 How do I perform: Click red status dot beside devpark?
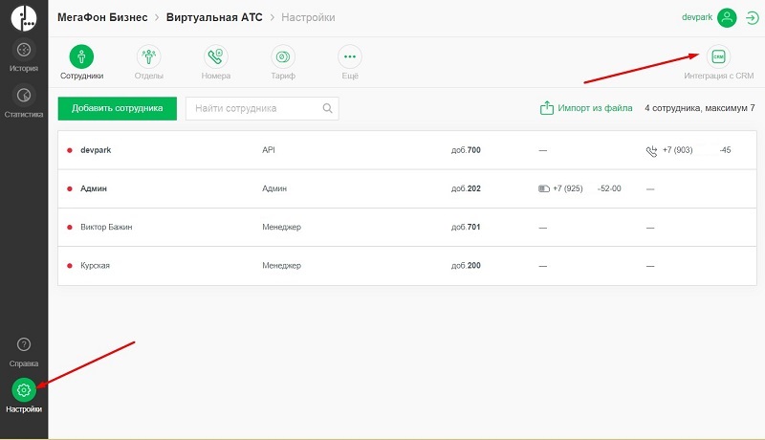[70, 150]
